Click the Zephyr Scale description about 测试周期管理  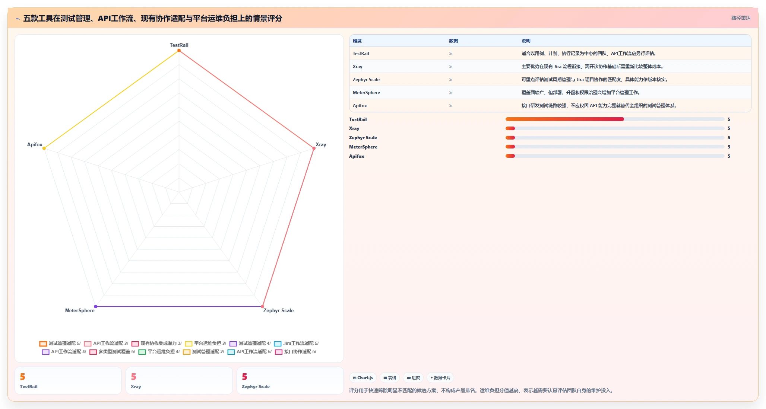tap(595, 80)
